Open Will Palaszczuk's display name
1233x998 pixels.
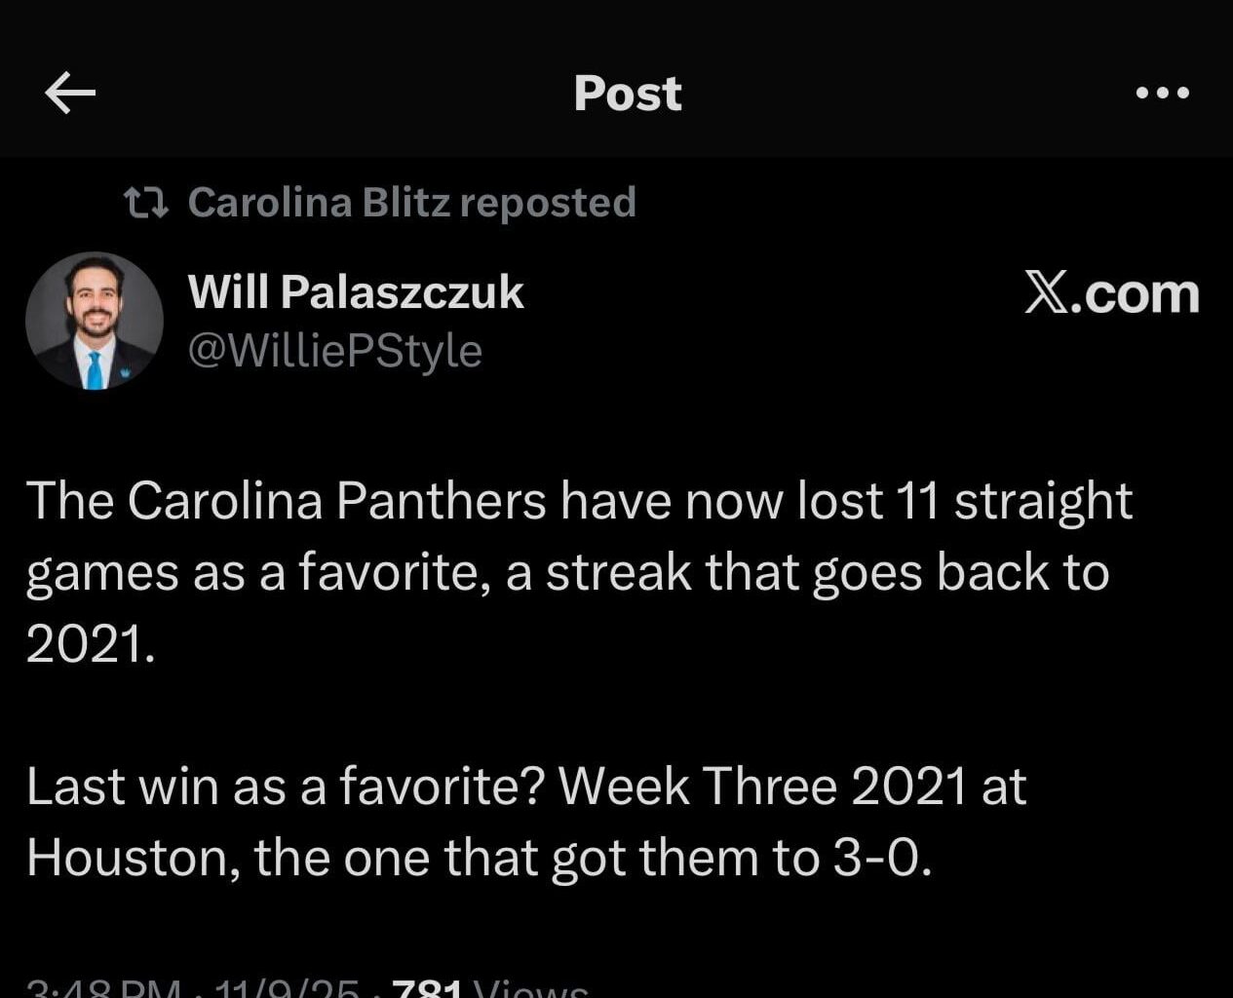356,291
